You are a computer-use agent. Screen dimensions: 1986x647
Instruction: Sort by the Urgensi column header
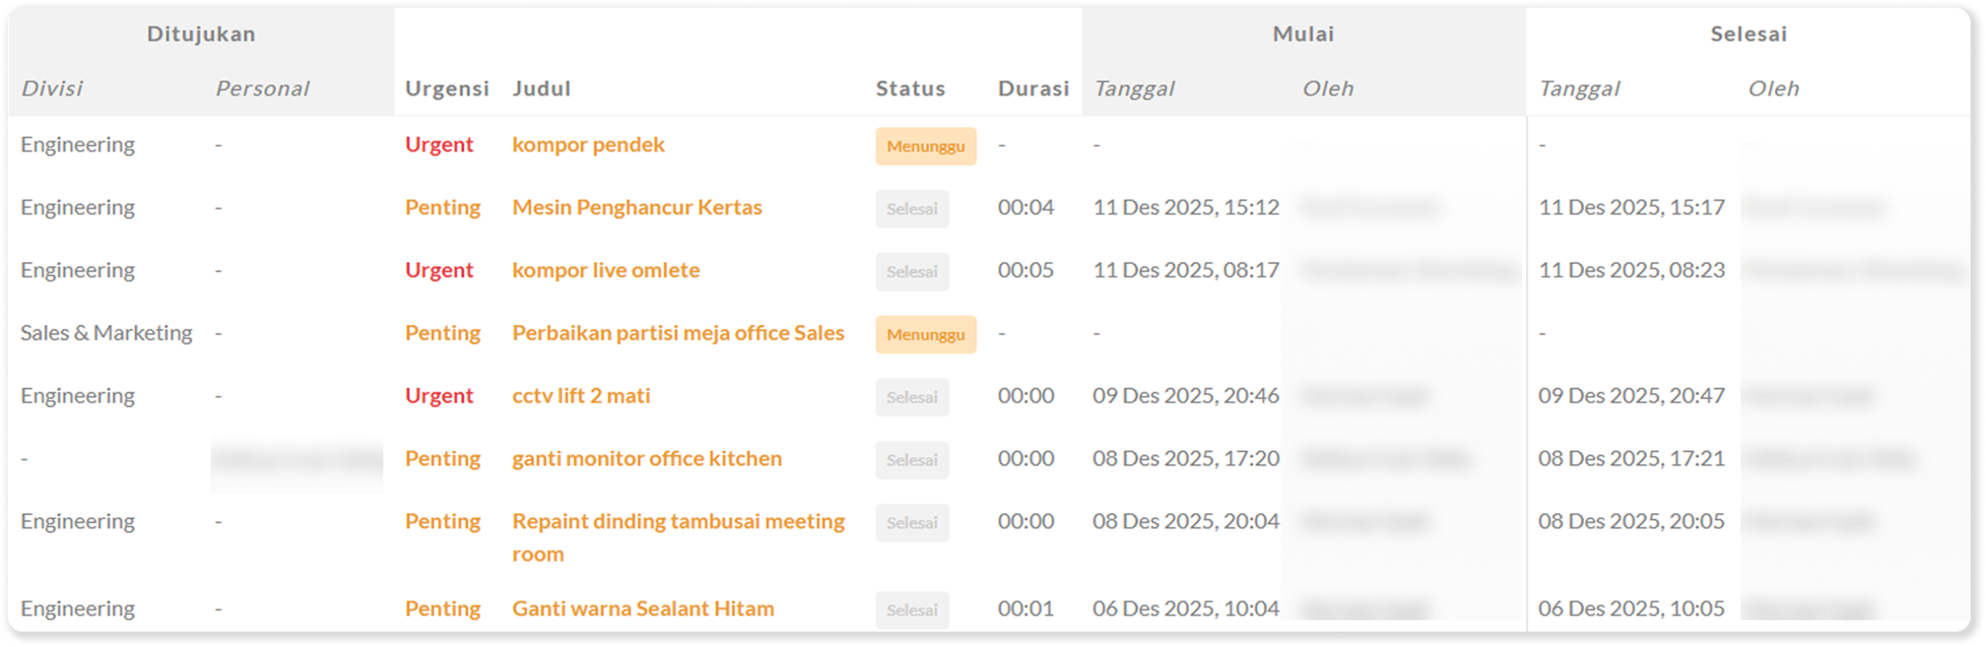447,89
